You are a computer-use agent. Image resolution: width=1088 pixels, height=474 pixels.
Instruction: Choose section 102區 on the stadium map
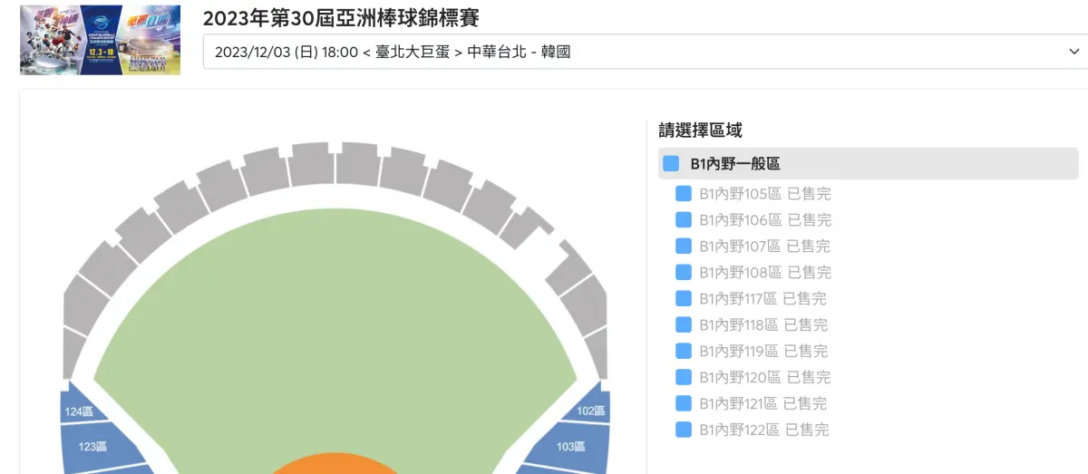[589, 411]
